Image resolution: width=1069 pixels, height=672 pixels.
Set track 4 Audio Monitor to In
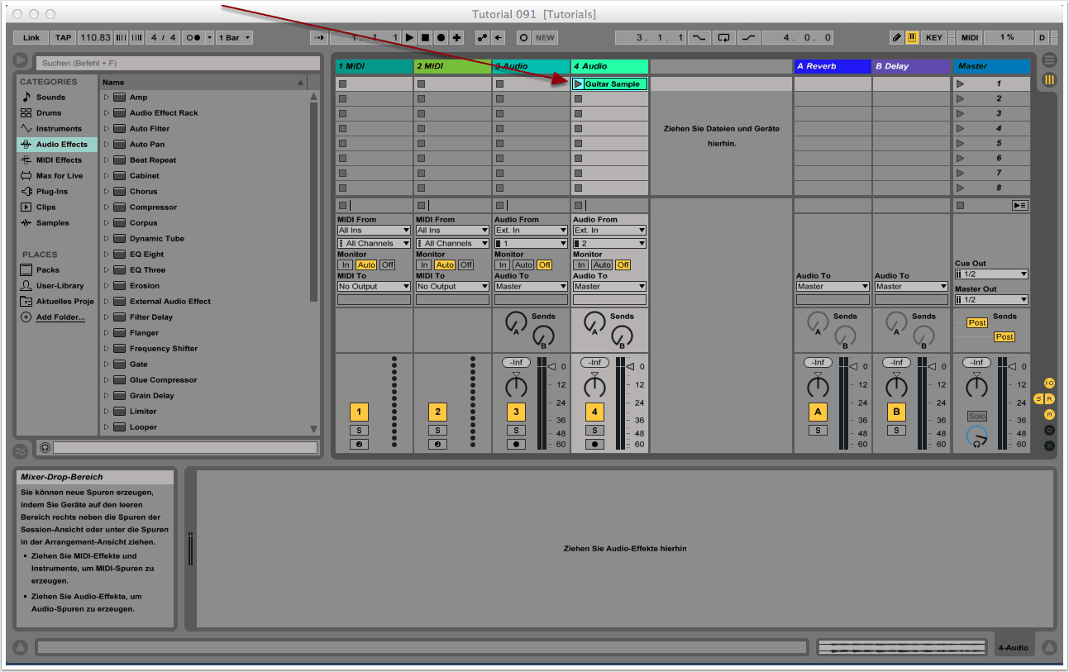581,265
